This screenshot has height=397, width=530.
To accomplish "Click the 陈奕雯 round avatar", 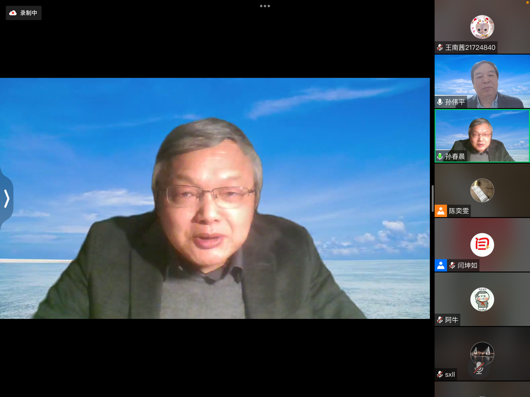I will coord(482,190).
